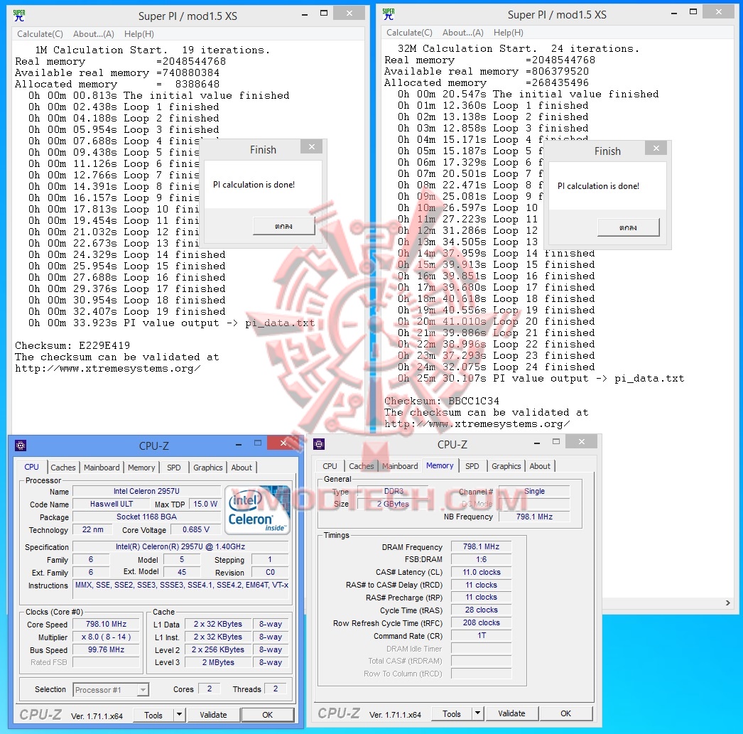Open Calculate menu in left Super PI

pyautogui.click(x=40, y=33)
